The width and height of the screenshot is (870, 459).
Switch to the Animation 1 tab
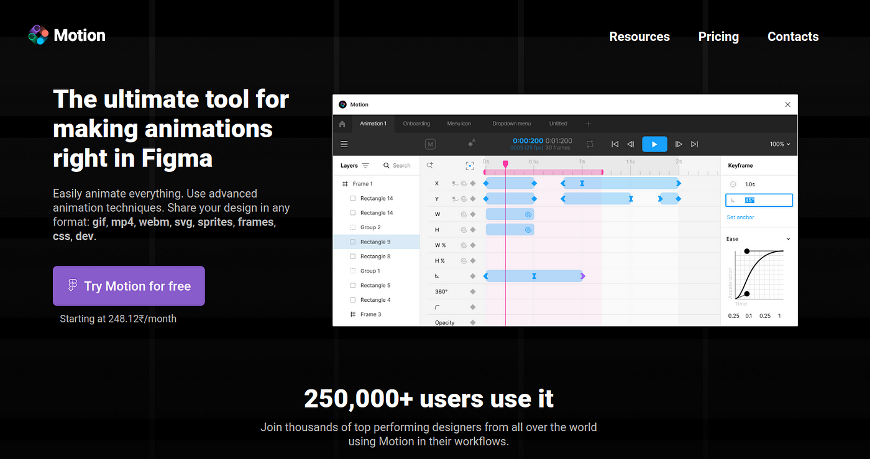coord(373,124)
